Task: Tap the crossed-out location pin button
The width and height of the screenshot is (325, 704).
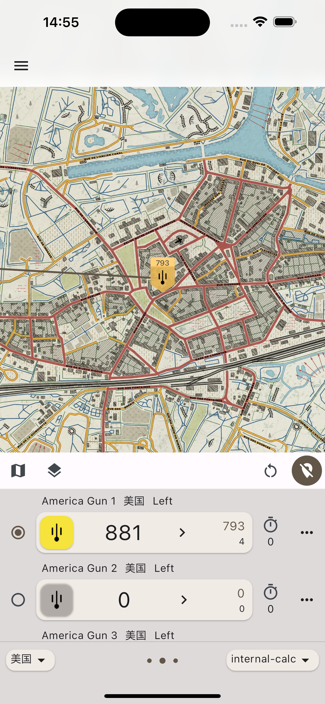Action: (307, 471)
